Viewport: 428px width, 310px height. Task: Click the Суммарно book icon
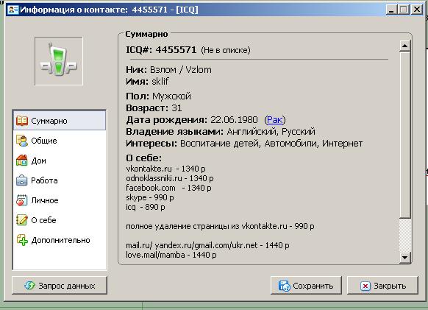(22, 121)
